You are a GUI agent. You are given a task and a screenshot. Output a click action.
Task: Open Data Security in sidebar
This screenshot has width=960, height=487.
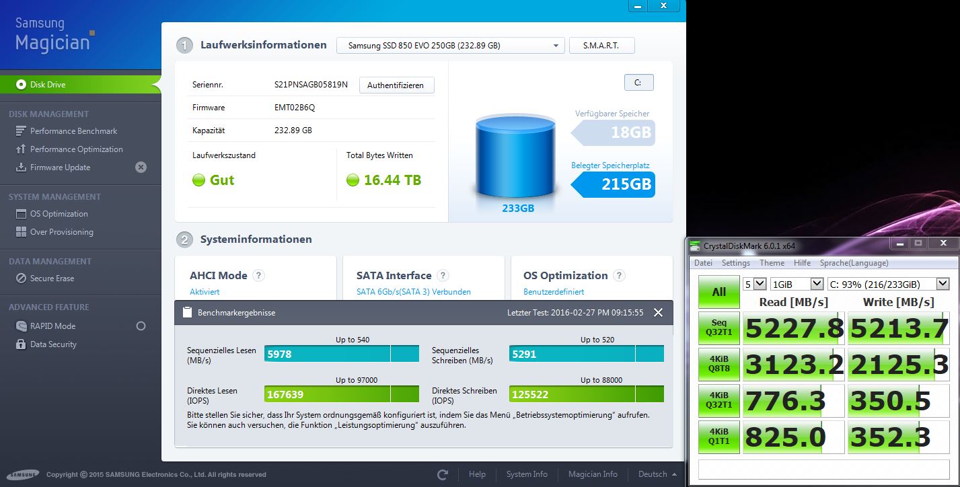[53, 344]
